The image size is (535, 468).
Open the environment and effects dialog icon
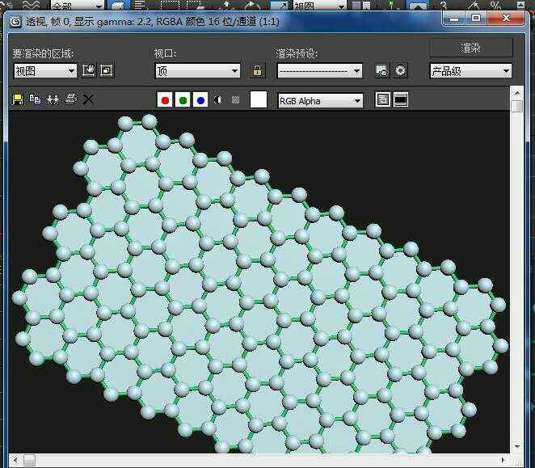click(400, 71)
